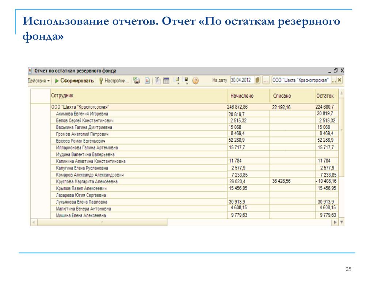374x281 pixels.
Task: Click the date field 30.04.2012
Action: click(243, 80)
